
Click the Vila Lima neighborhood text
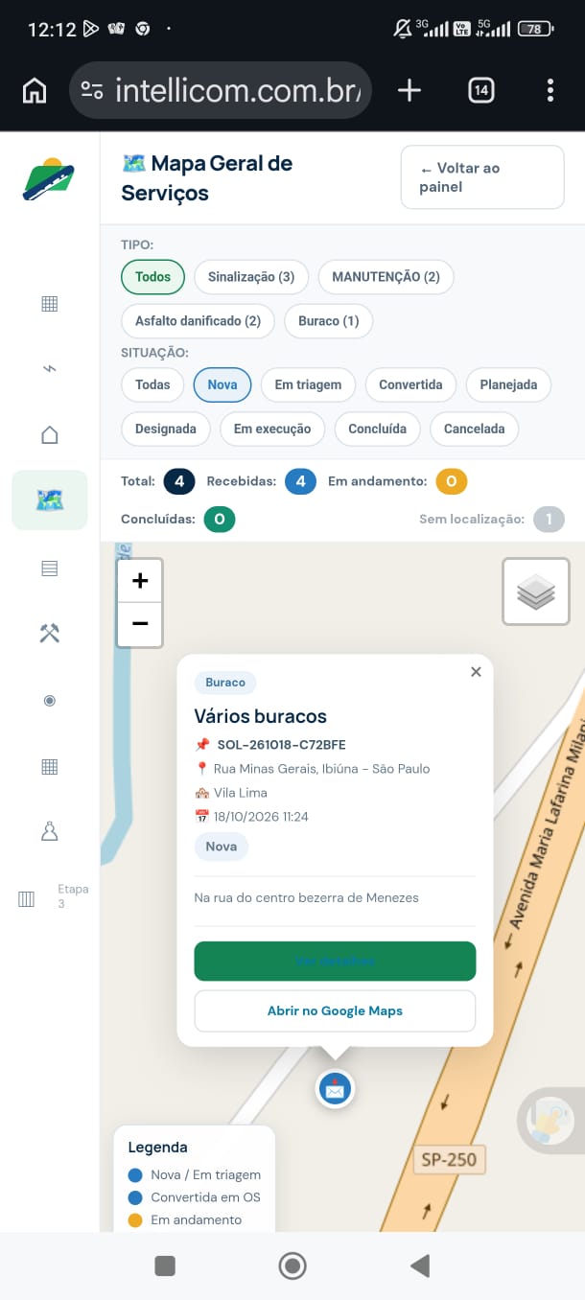click(x=240, y=793)
